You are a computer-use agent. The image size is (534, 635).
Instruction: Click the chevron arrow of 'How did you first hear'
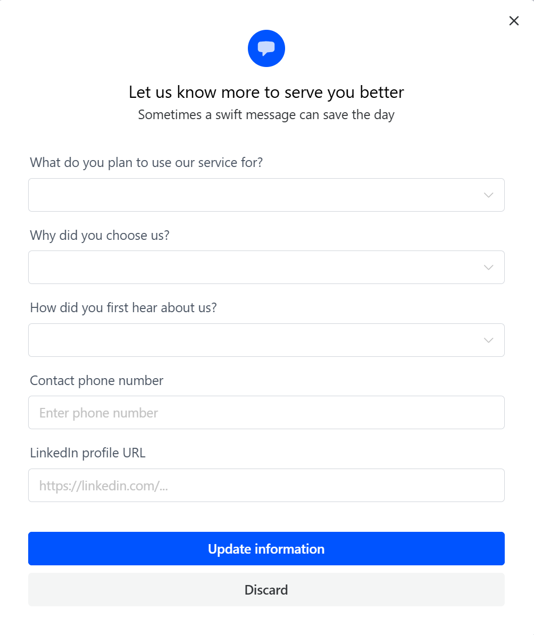(x=488, y=340)
